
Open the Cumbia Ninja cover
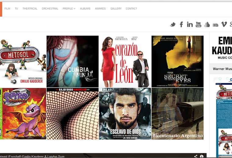click(x=73, y=61)
